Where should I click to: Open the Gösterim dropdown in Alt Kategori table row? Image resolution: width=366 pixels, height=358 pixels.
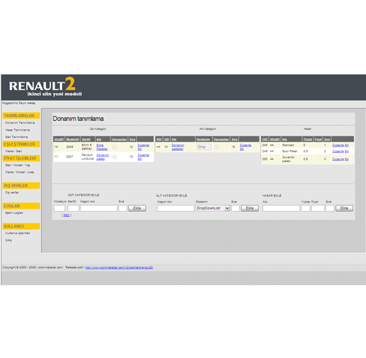[204, 147]
